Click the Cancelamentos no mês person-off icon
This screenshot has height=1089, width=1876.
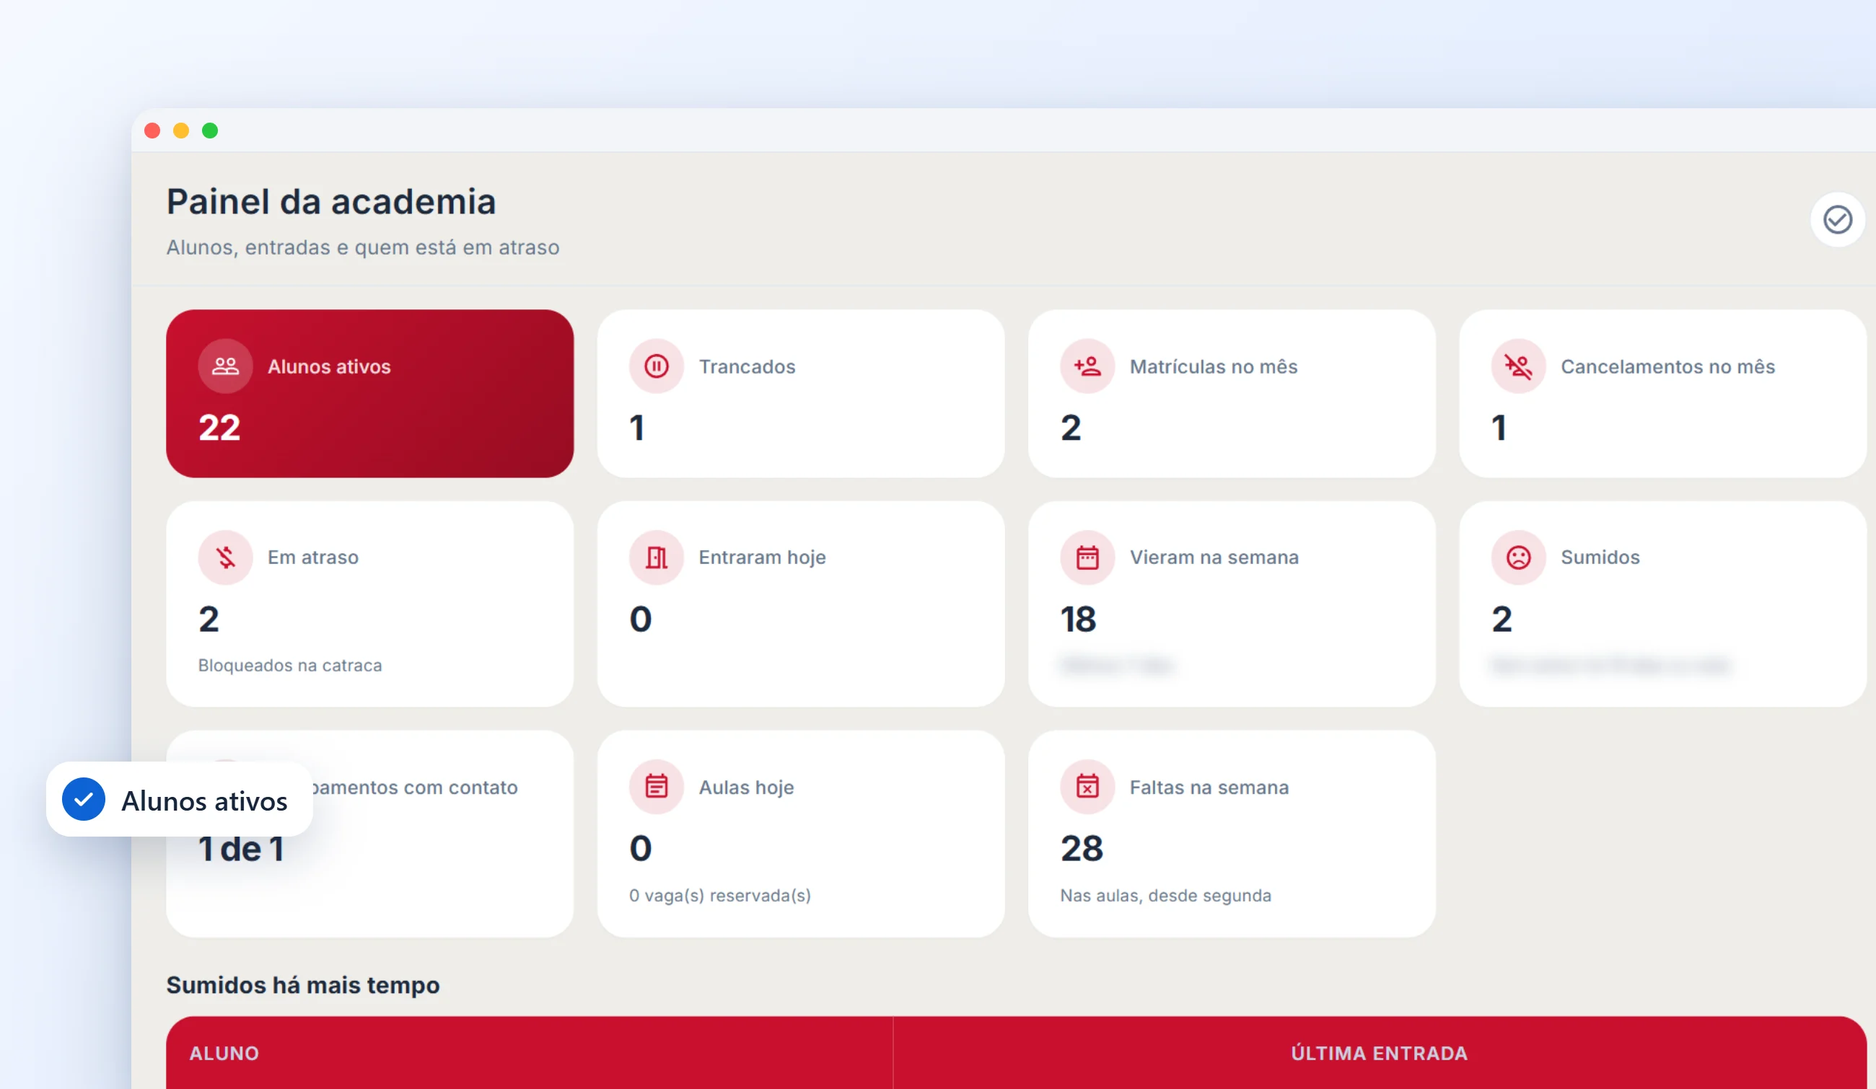1518,366
